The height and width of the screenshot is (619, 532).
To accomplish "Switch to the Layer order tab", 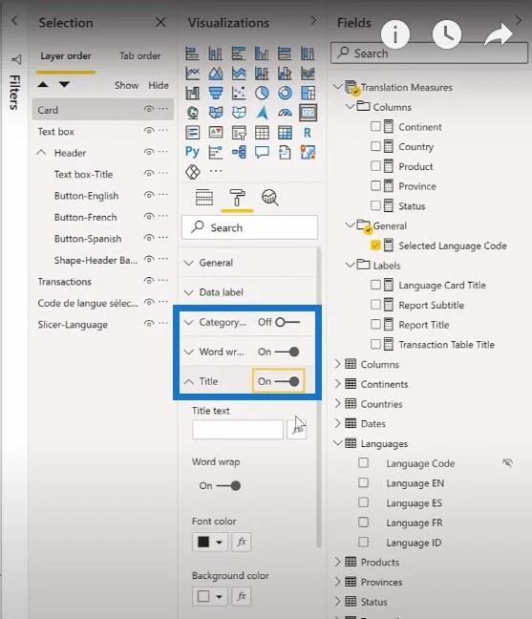I will point(66,56).
